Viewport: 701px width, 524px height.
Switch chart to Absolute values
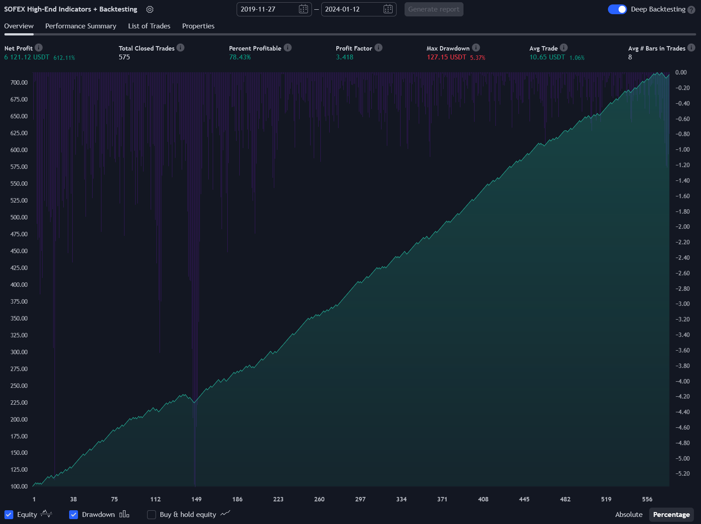[x=628, y=514]
